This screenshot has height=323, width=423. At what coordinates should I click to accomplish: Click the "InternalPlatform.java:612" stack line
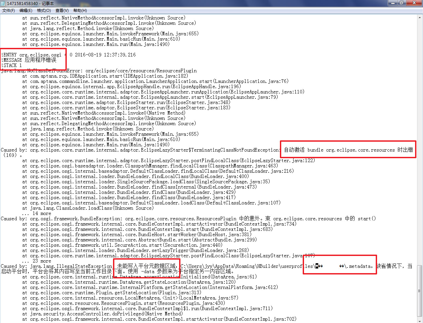(x=150, y=287)
